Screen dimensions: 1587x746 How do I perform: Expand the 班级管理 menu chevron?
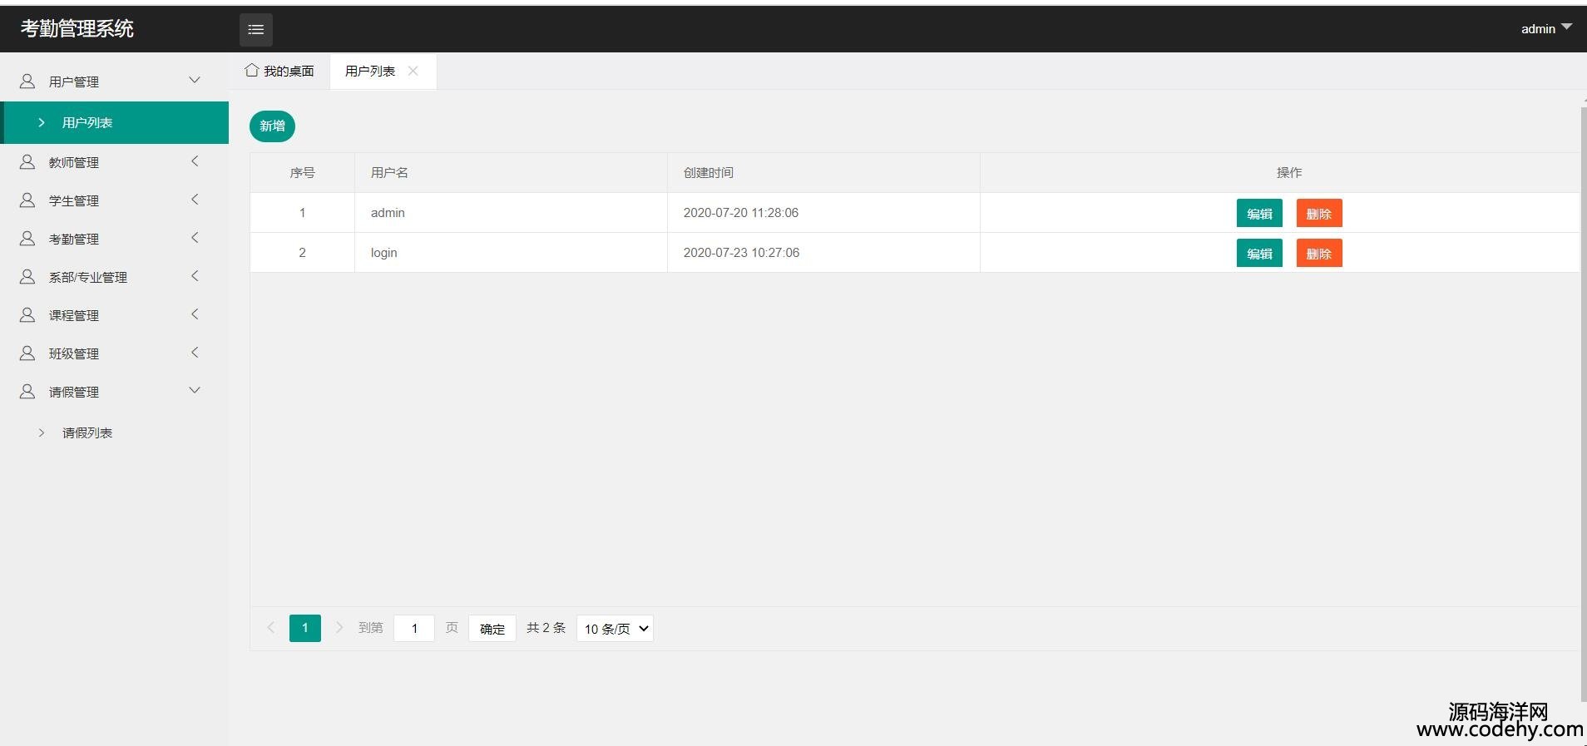click(x=195, y=352)
